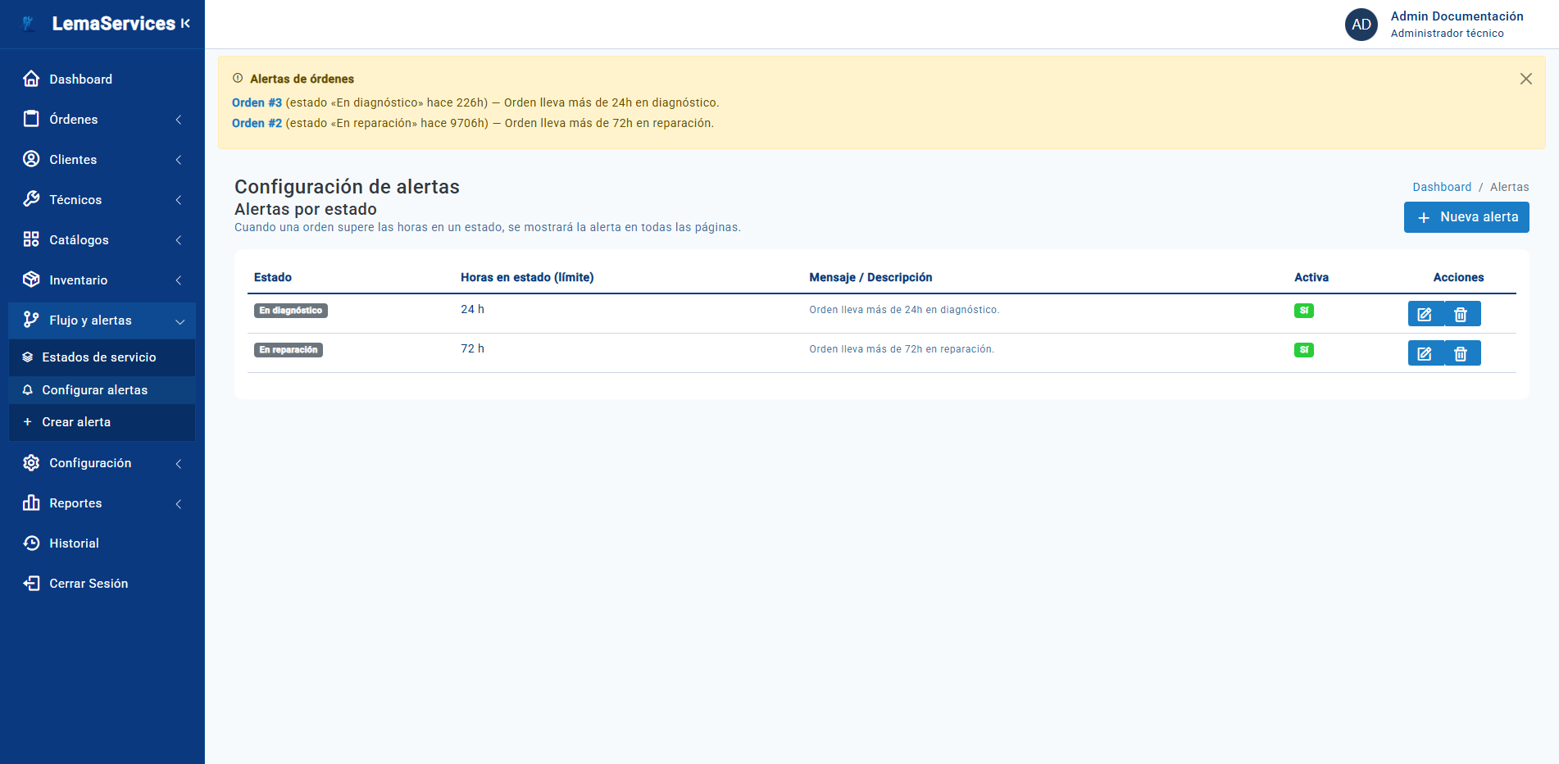
Task: Edit the En reparación alert
Action: tap(1425, 353)
